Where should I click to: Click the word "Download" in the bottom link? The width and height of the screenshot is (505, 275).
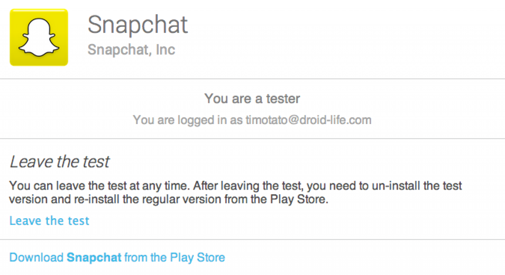36,257
